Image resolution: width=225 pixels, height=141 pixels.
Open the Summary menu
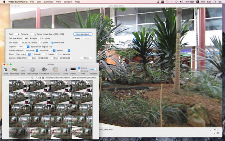48,2
